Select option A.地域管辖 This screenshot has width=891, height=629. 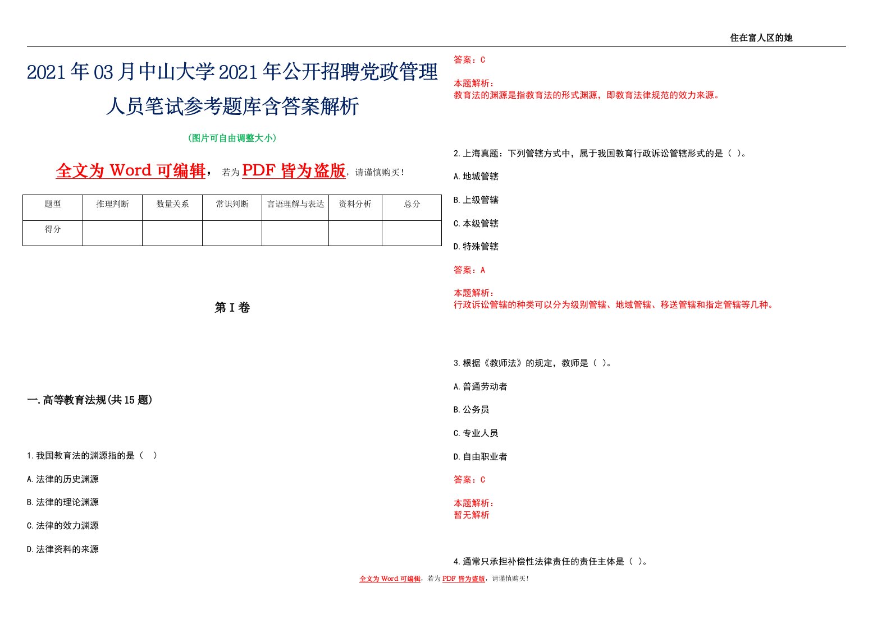coord(476,177)
